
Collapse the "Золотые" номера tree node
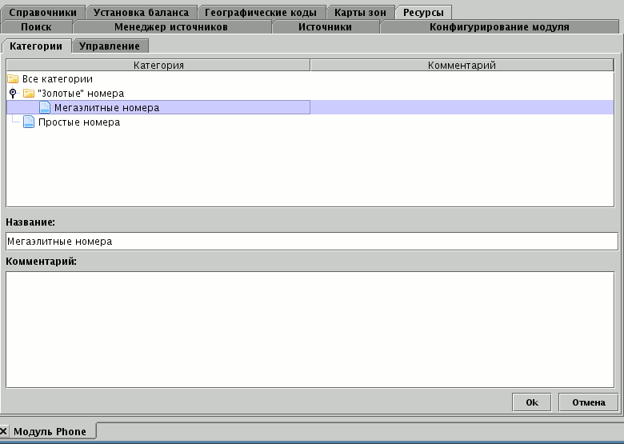tap(11, 94)
